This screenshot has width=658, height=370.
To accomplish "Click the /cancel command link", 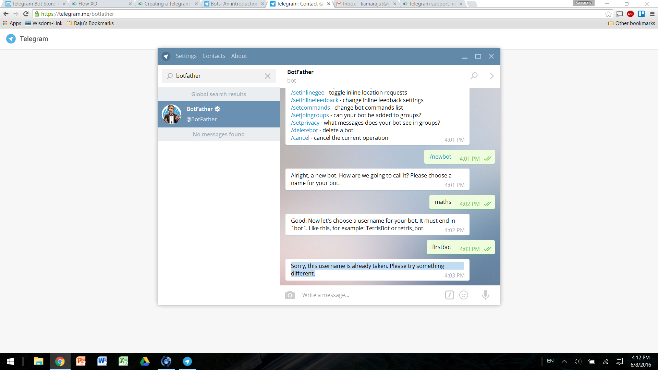I will point(300,138).
